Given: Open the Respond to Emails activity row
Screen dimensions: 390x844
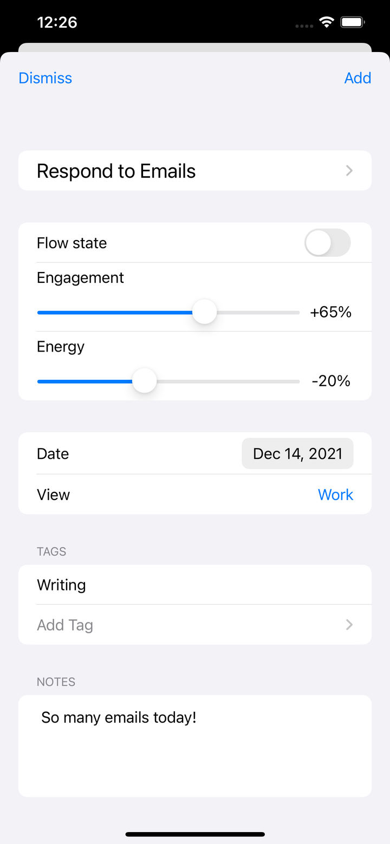Looking at the screenshot, I should pyautogui.click(x=195, y=171).
